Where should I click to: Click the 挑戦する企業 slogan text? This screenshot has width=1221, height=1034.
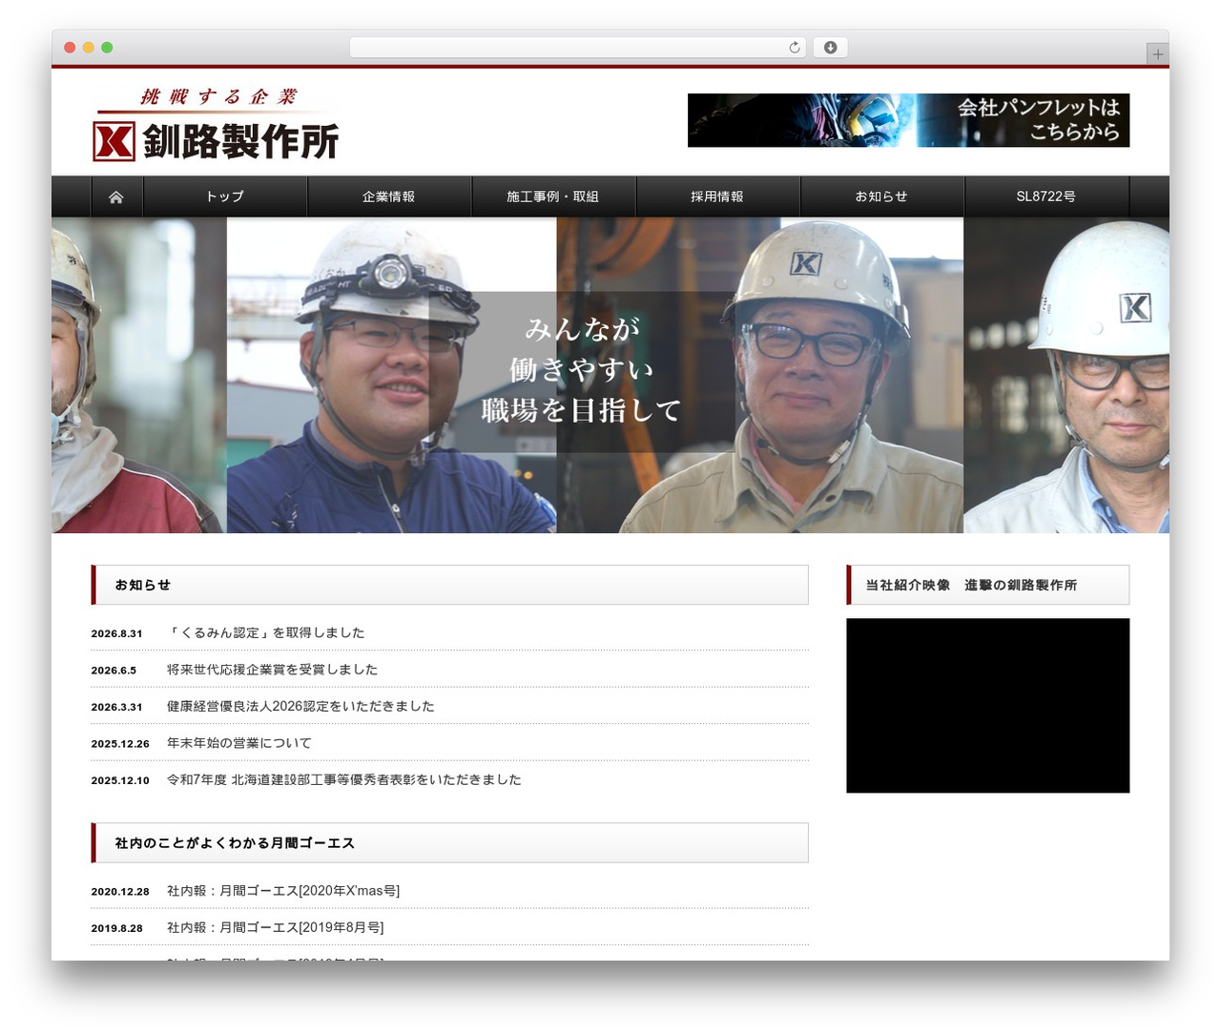pos(218,96)
